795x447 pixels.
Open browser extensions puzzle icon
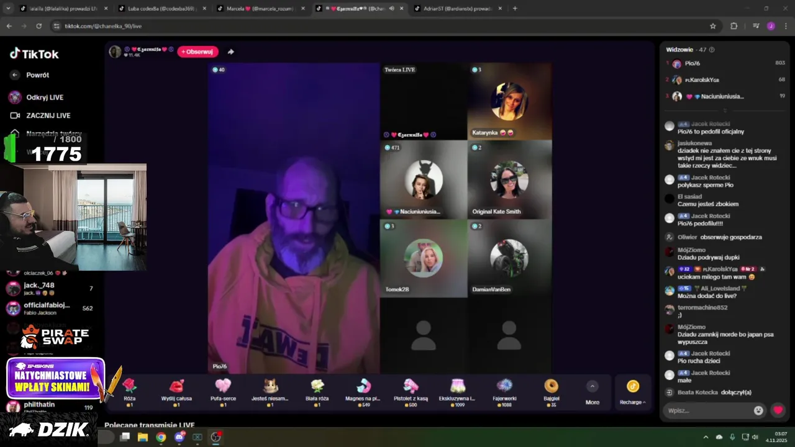click(x=734, y=26)
